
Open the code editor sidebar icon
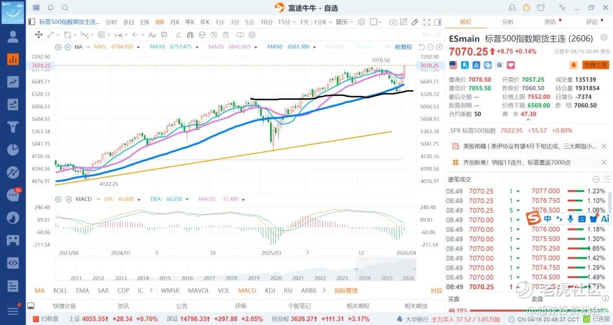pos(13,263)
